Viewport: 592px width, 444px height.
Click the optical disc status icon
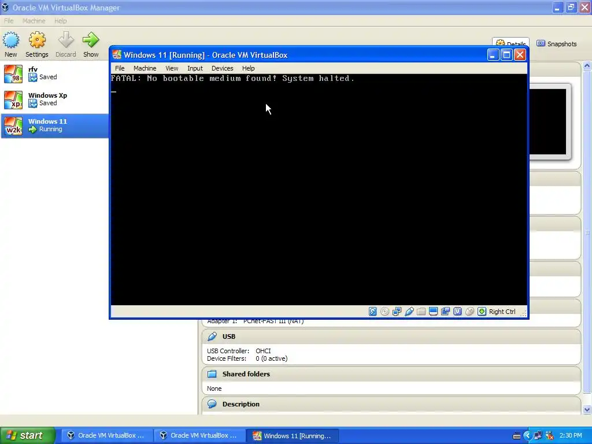(384, 312)
